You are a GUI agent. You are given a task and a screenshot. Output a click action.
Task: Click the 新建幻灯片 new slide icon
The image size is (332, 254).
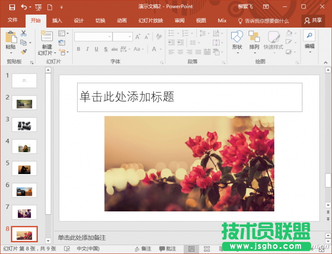click(x=47, y=37)
